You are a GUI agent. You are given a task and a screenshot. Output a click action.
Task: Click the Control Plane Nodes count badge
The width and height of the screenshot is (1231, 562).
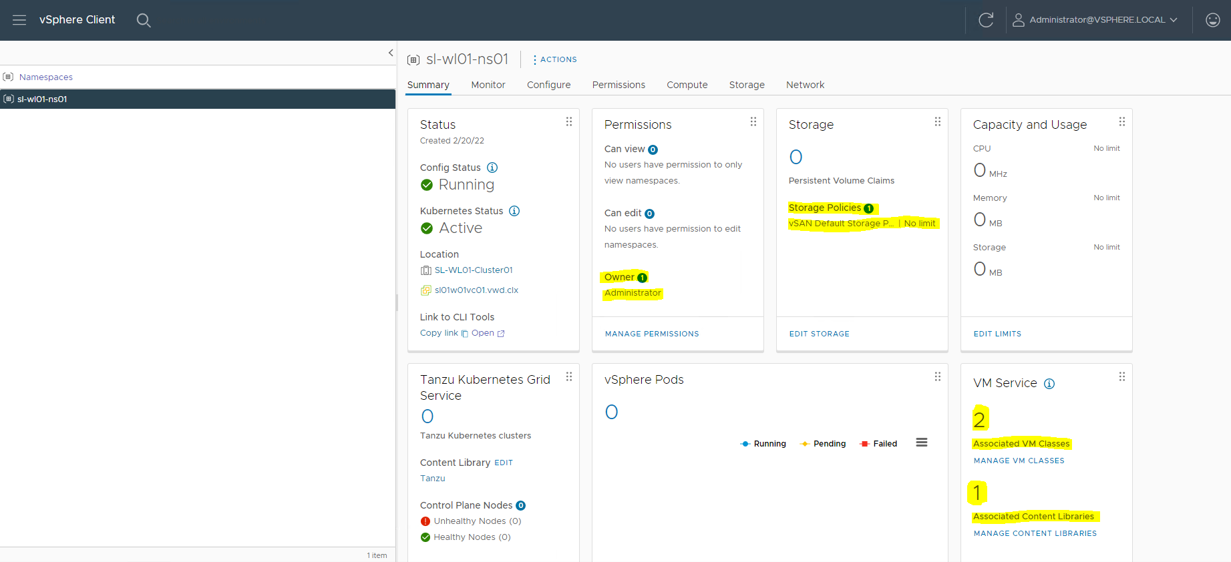pyautogui.click(x=521, y=506)
